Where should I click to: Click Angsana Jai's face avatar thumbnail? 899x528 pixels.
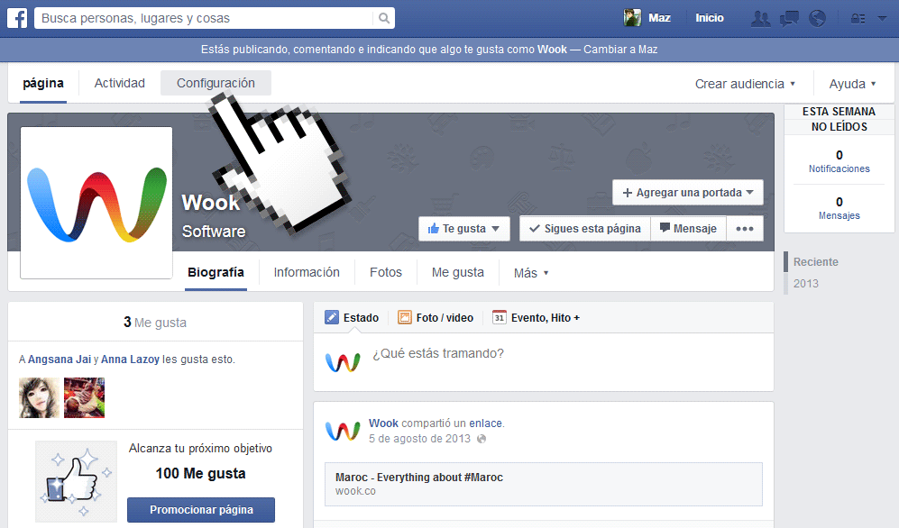pyautogui.click(x=39, y=397)
